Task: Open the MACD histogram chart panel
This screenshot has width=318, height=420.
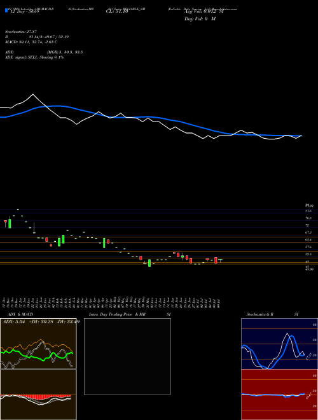Action: (38, 395)
